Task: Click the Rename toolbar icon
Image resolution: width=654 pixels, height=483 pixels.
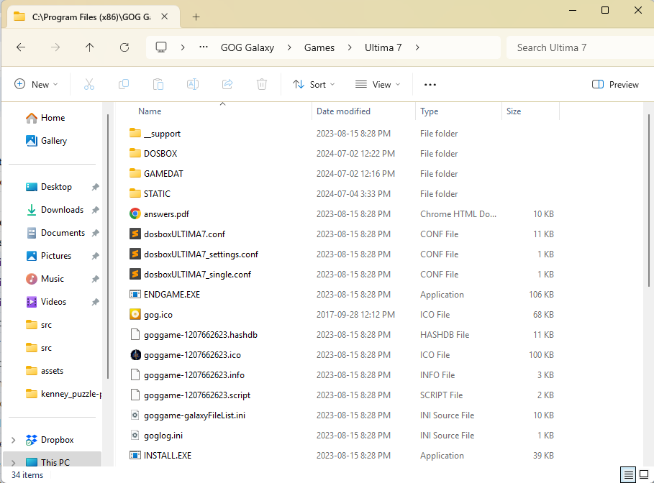Action: tap(193, 85)
